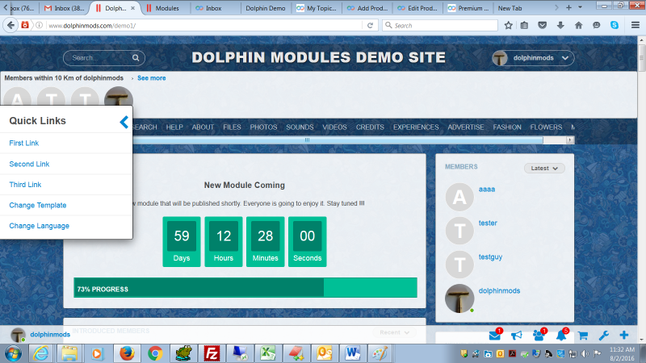Open the Downloads arrow icon
646x363 pixels.
pyautogui.click(x=560, y=26)
